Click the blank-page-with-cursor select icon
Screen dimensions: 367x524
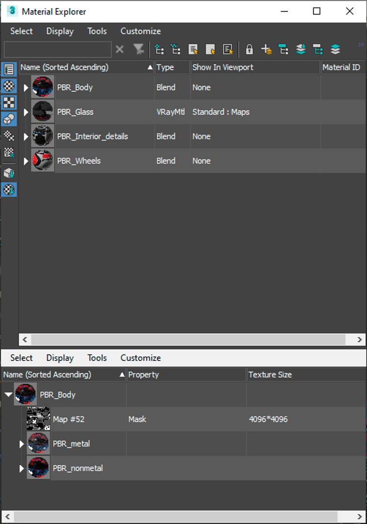tap(210, 49)
